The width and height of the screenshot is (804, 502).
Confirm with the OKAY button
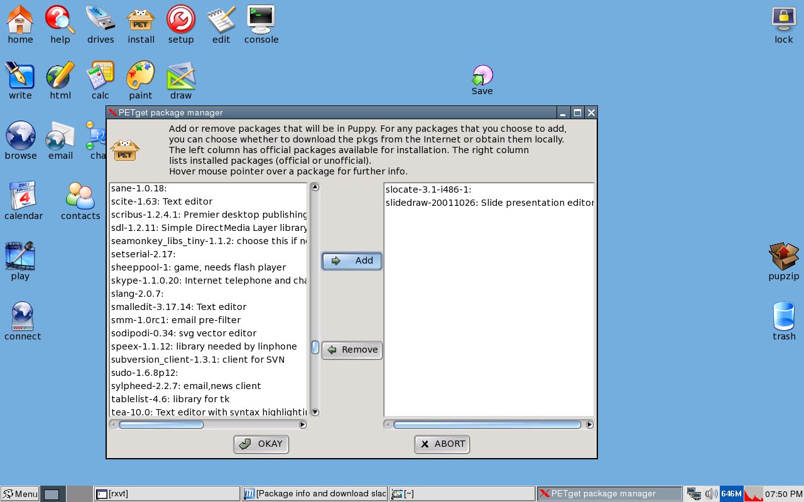[x=261, y=444]
